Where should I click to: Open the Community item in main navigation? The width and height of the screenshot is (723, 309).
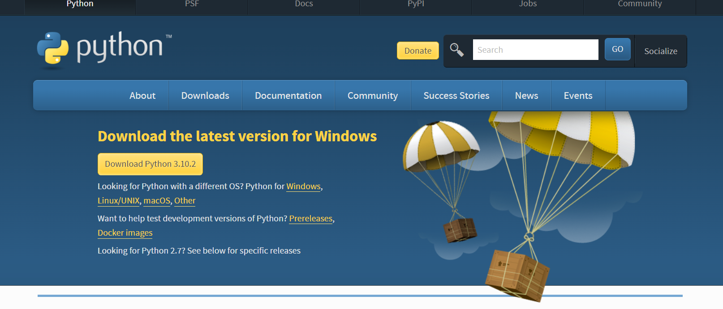pos(373,95)
